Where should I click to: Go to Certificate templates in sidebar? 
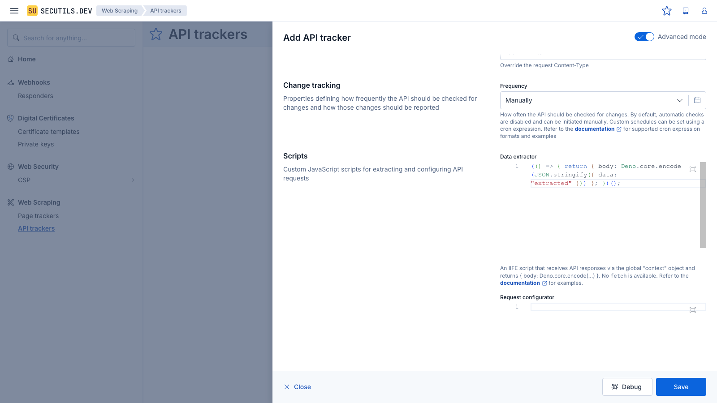tap(48, 132)
